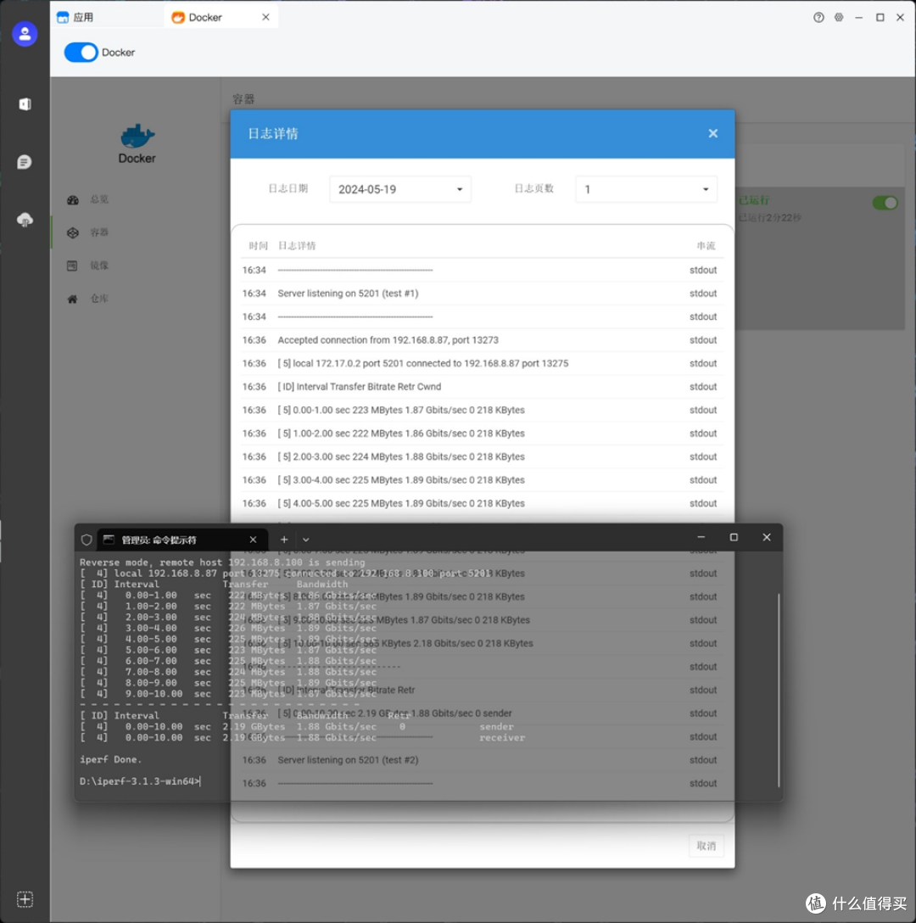Click the 容器 heading above the dialog
The height and width of the screenshot is (923, 916).
pos(243,99)
